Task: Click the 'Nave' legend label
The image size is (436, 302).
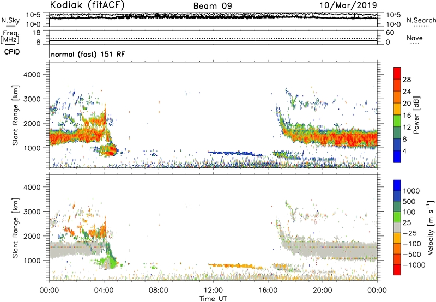Action: [x=415, y=38]
